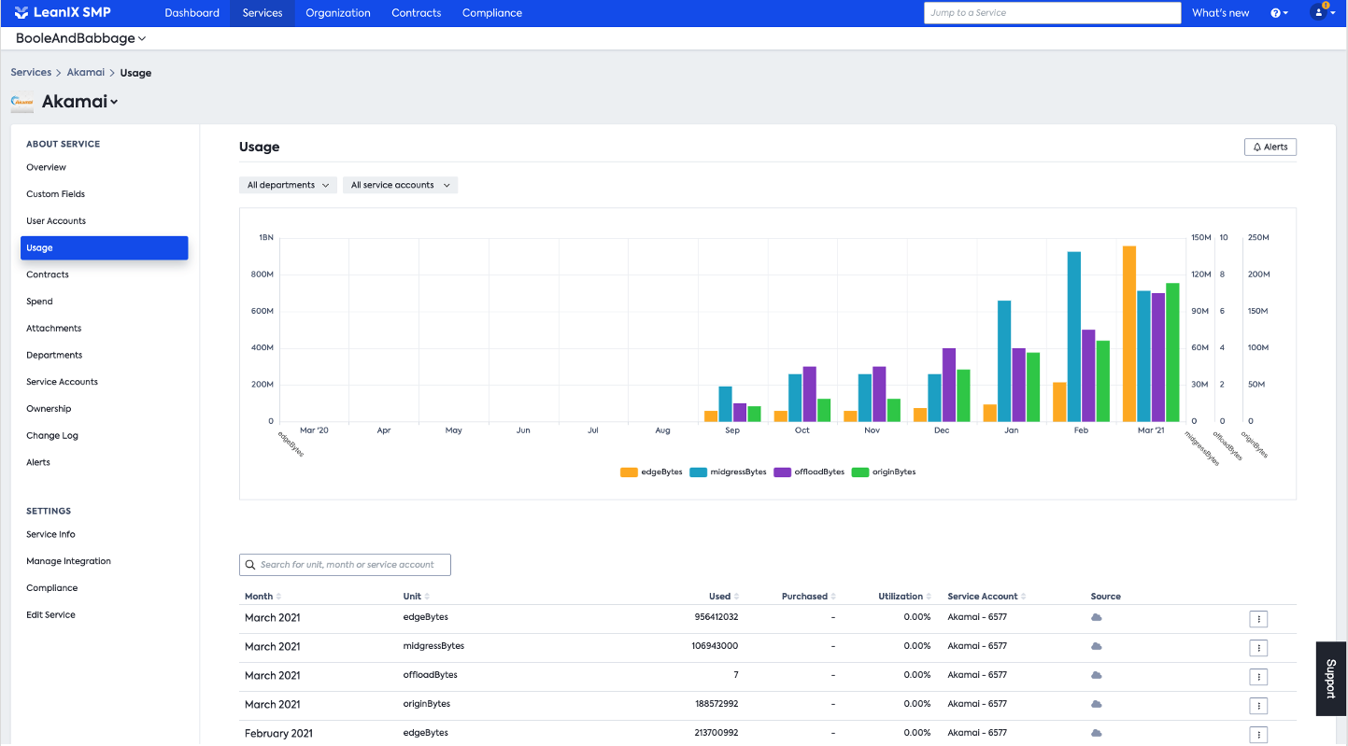
Task: Click cloud source icon for March 2021 edgeBytes
Action: point(1097,617)
